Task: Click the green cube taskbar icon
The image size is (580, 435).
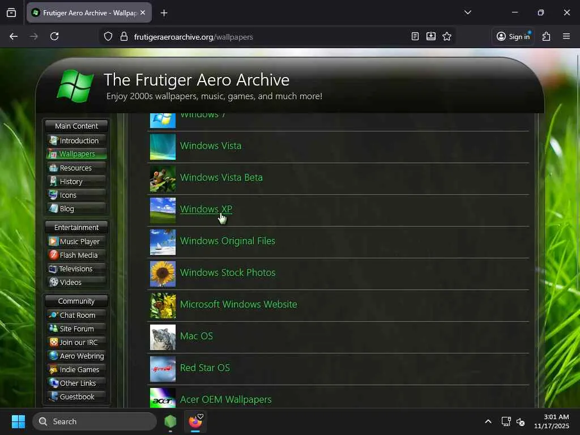Action: pyautogui.click(x=170, y=421)
